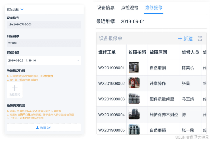Click work order WX201908001

pyautogui.click(x=111, y=68)
